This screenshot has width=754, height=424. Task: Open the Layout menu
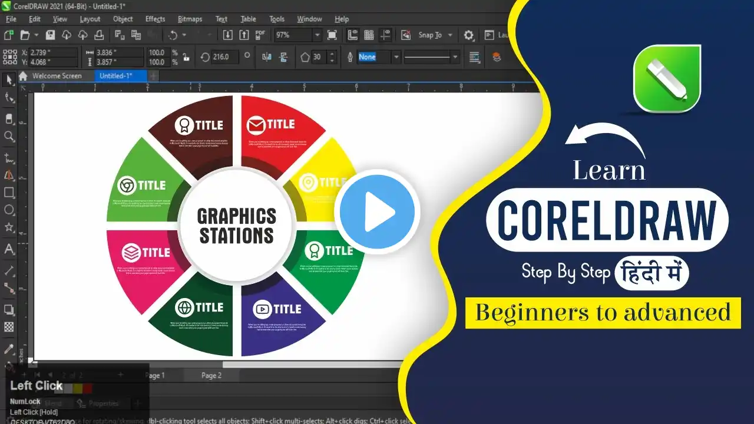90,19
